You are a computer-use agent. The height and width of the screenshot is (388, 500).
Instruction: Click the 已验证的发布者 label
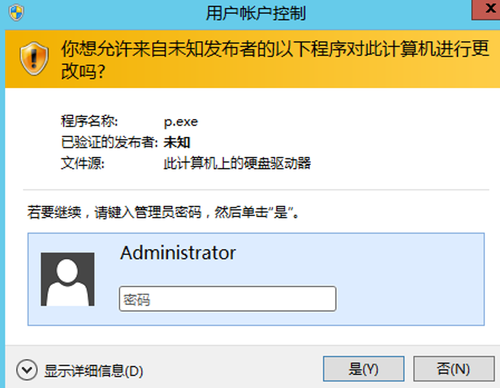coord(109,142)
